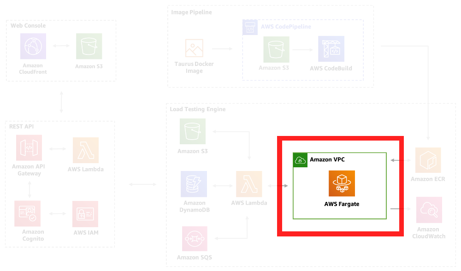Select the AWS Lambda icon in REST API

point(86,150)
